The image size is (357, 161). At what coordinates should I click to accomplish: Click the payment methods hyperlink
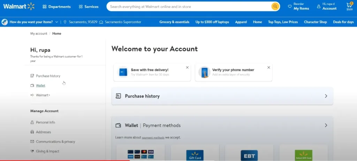pyautogui.click(x=153, y=138)
